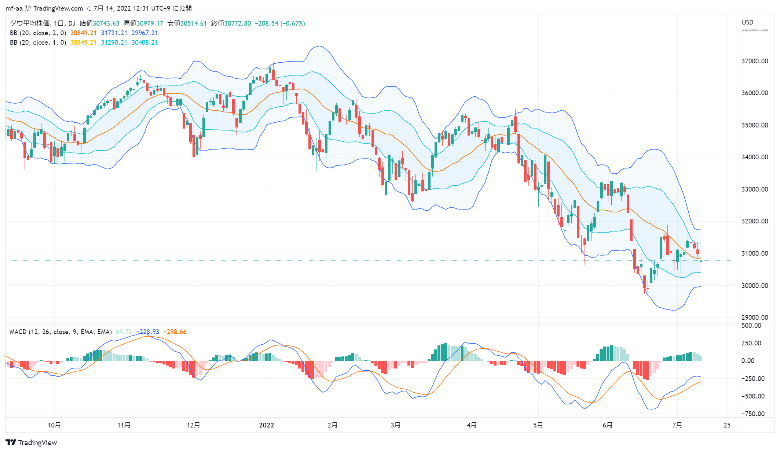The image size is (780, 452).
Task: Click the −208.54 (−0.67%) change value
Action: (280, 23)
